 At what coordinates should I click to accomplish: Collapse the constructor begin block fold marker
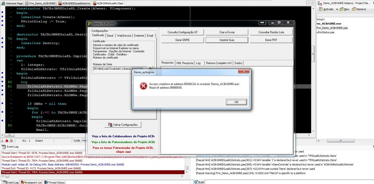point(11,17)
